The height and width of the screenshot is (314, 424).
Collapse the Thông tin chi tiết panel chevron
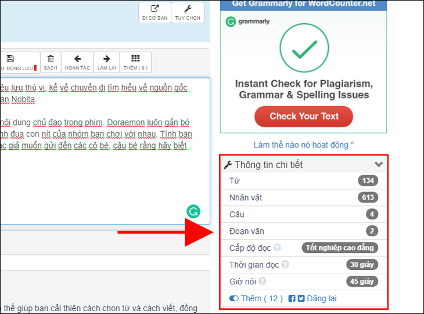(x=379, y=164)
